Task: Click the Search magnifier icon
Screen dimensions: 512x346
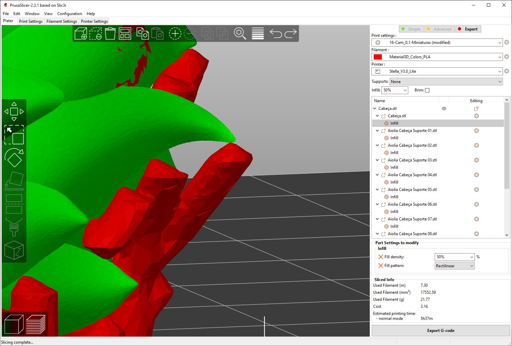Action: pyautogui.click(x=240, y=33)
